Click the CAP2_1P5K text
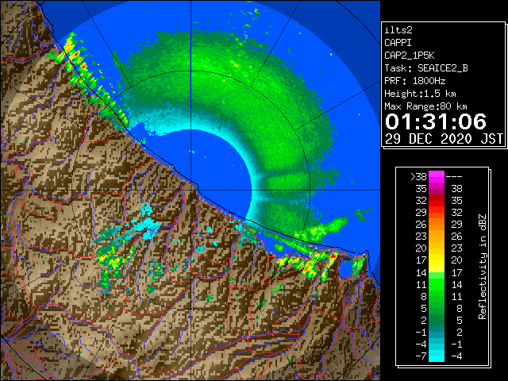508x381 pixels. coord(410,56)
